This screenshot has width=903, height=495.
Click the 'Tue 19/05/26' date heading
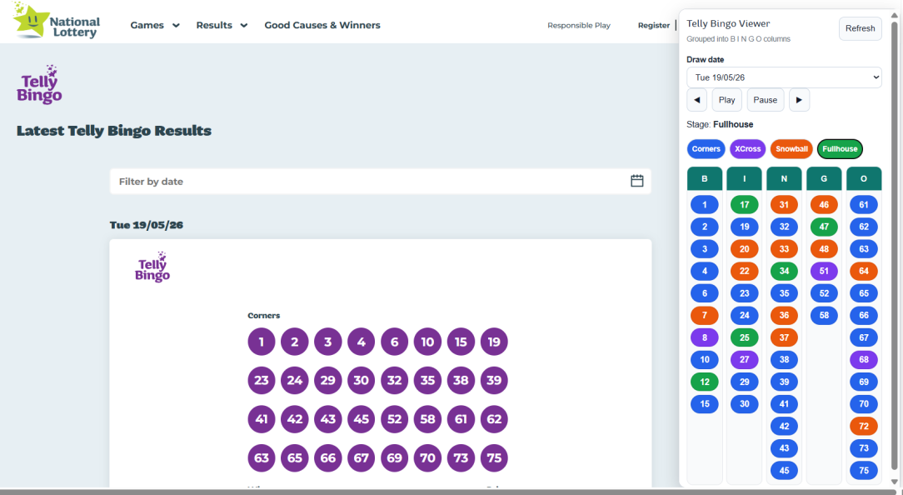(147, 225)
